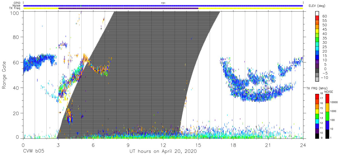Click the yellow TX Freq strip before 3 UT

click(41, 8)
